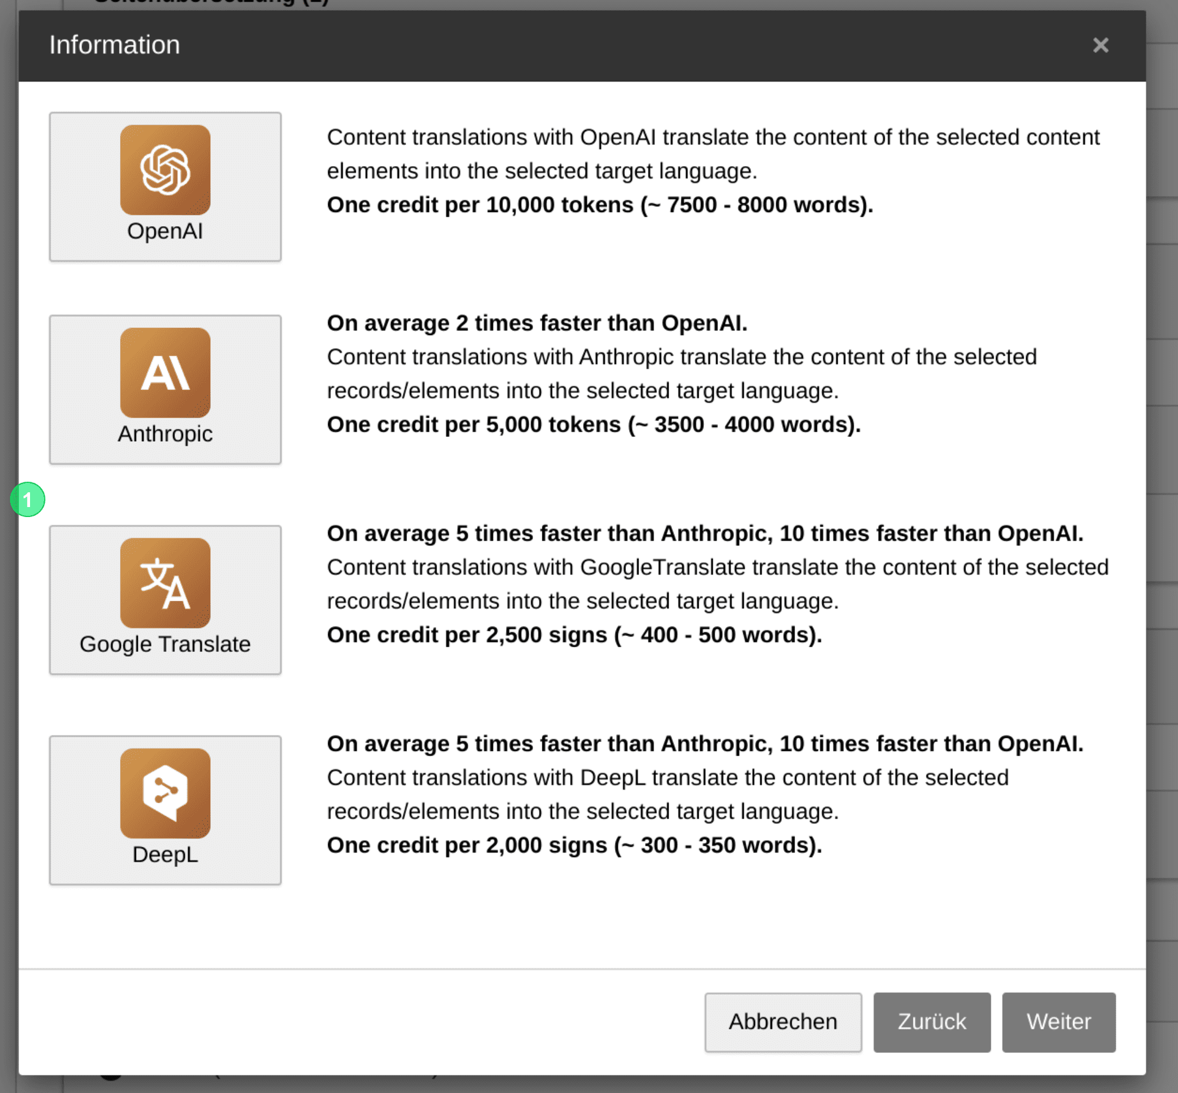
Task: Click 'One credit per 2,500 signs' text
Action: coord(574,635)
